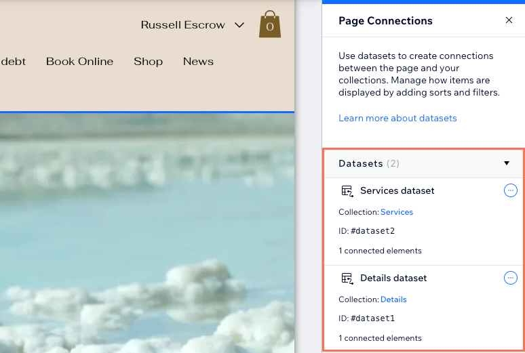Click the #dataset1 ID text
Image resolution: width=525 pixels, height=353 pixels.
pyautogui.click(x=372, y=318)
